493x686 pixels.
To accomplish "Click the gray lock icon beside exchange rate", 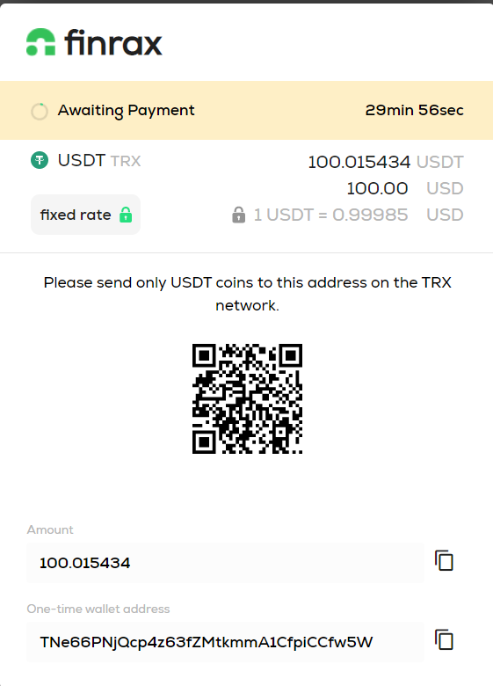I will pyautogui.click(x=239, y=215).
